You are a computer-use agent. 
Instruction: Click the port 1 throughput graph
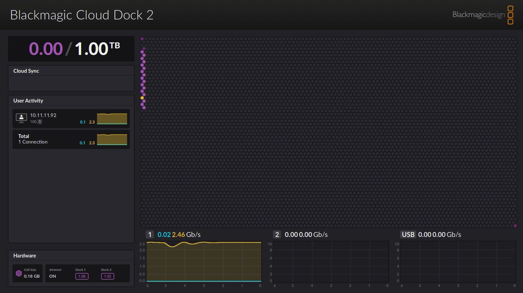point(204,262)
